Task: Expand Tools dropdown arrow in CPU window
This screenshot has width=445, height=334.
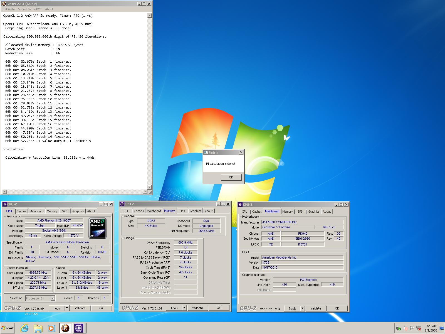Action: click(67, 308)
